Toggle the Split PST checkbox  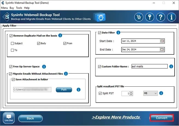coord(100,93)
